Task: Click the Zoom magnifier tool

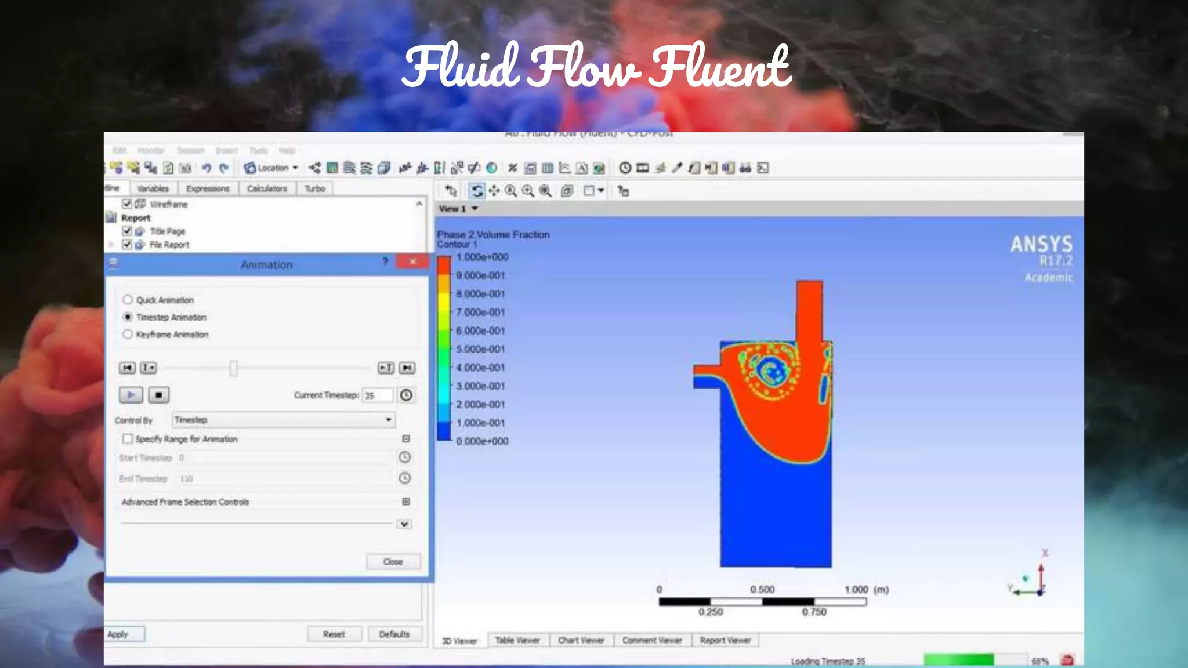Action: (x=511, y=191)
